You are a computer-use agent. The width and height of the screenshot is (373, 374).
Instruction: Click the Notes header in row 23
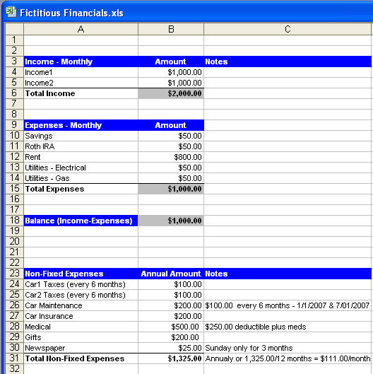tap(288, 274)
